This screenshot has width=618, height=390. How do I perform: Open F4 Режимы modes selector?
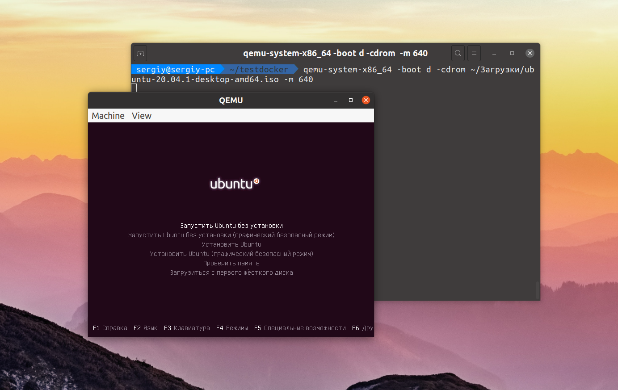[x=232, y=328]
